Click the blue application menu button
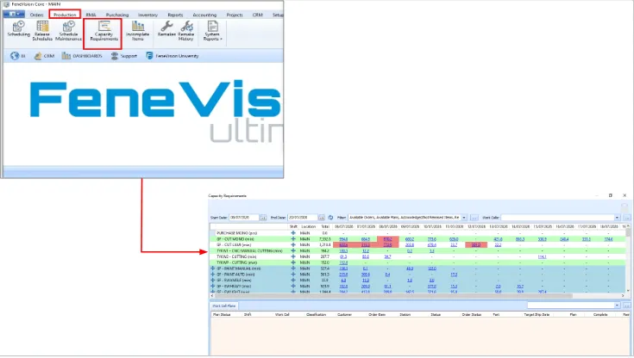 tap(14, 14)
